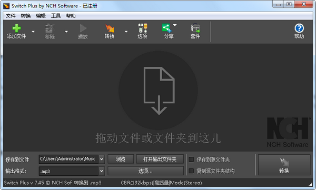Click the 播放 play icon

[x=83, y=28]
